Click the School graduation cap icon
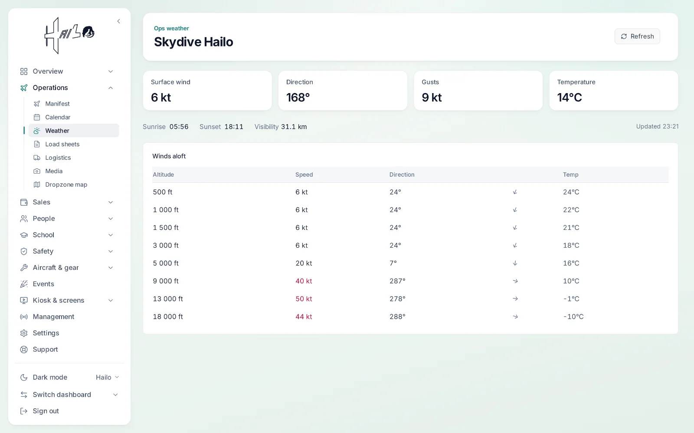 click(24, 235)
